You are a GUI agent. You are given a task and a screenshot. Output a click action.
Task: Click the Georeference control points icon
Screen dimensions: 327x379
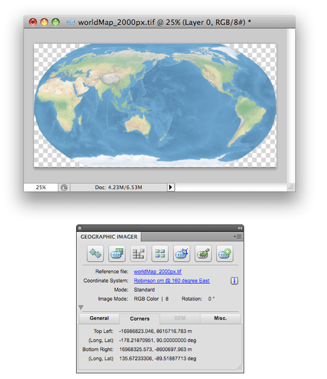(95, 253)
